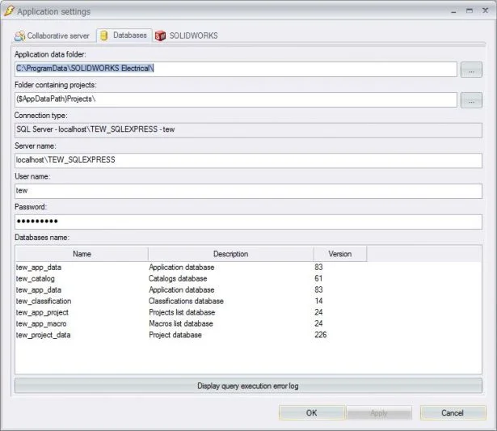Click the Collaborative server tab icon
The image size is (497, 431).
pos(20,36)
